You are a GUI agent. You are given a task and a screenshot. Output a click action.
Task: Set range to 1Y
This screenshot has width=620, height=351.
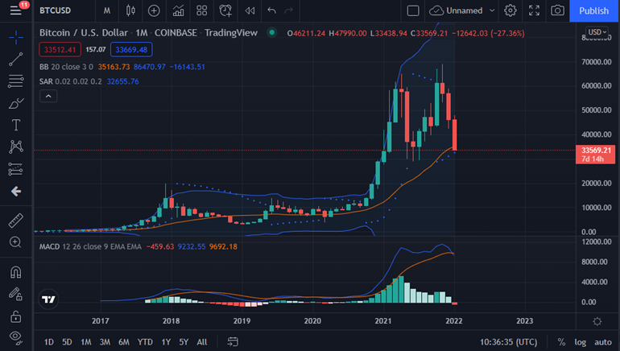tap(166, 342)
